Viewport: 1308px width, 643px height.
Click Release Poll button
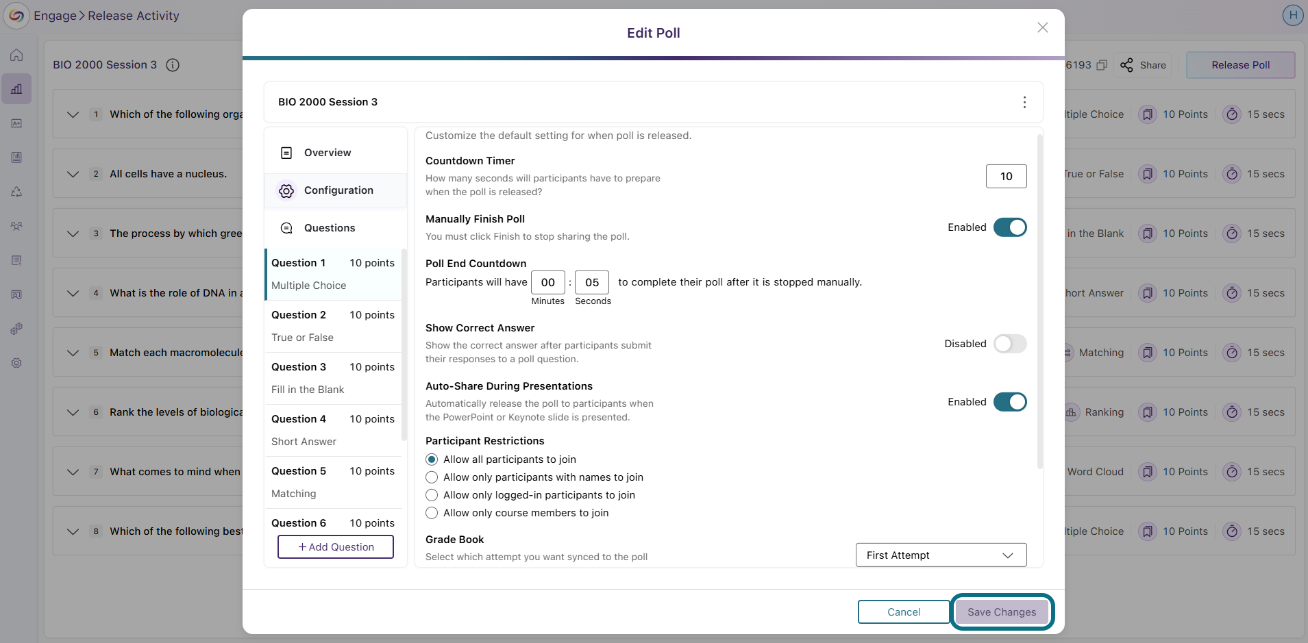click(1240, 65)
